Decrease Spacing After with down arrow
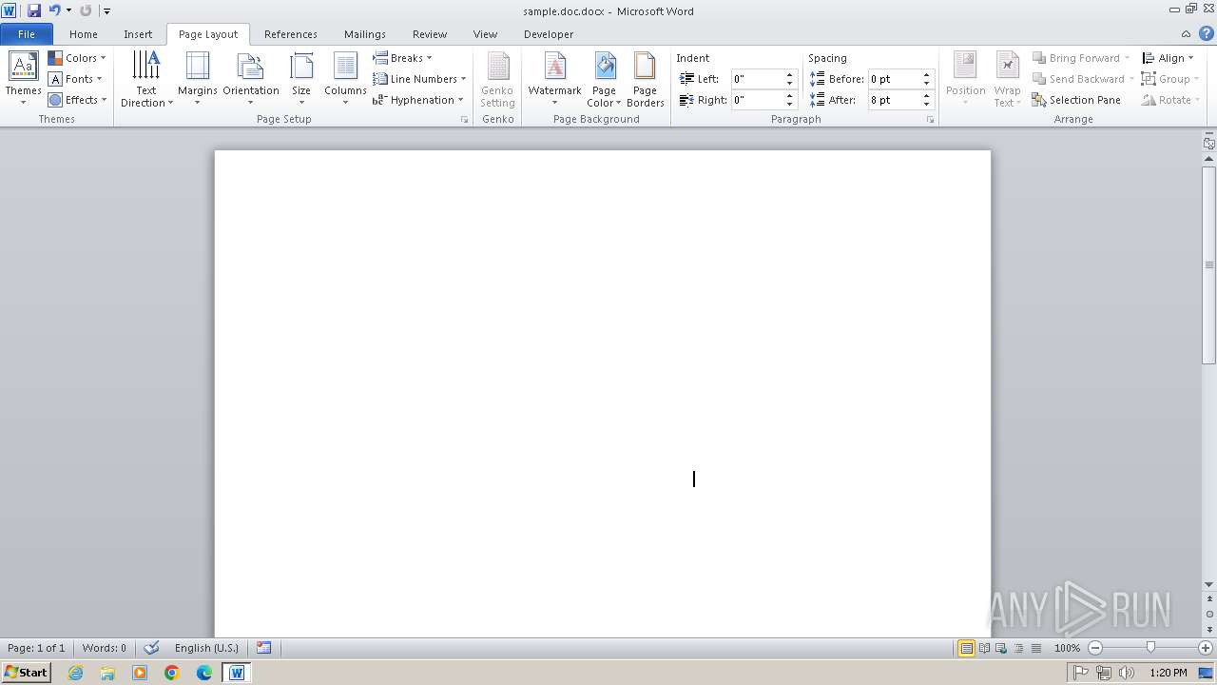Screen dimensions: 1217x685 coord(926,105)
